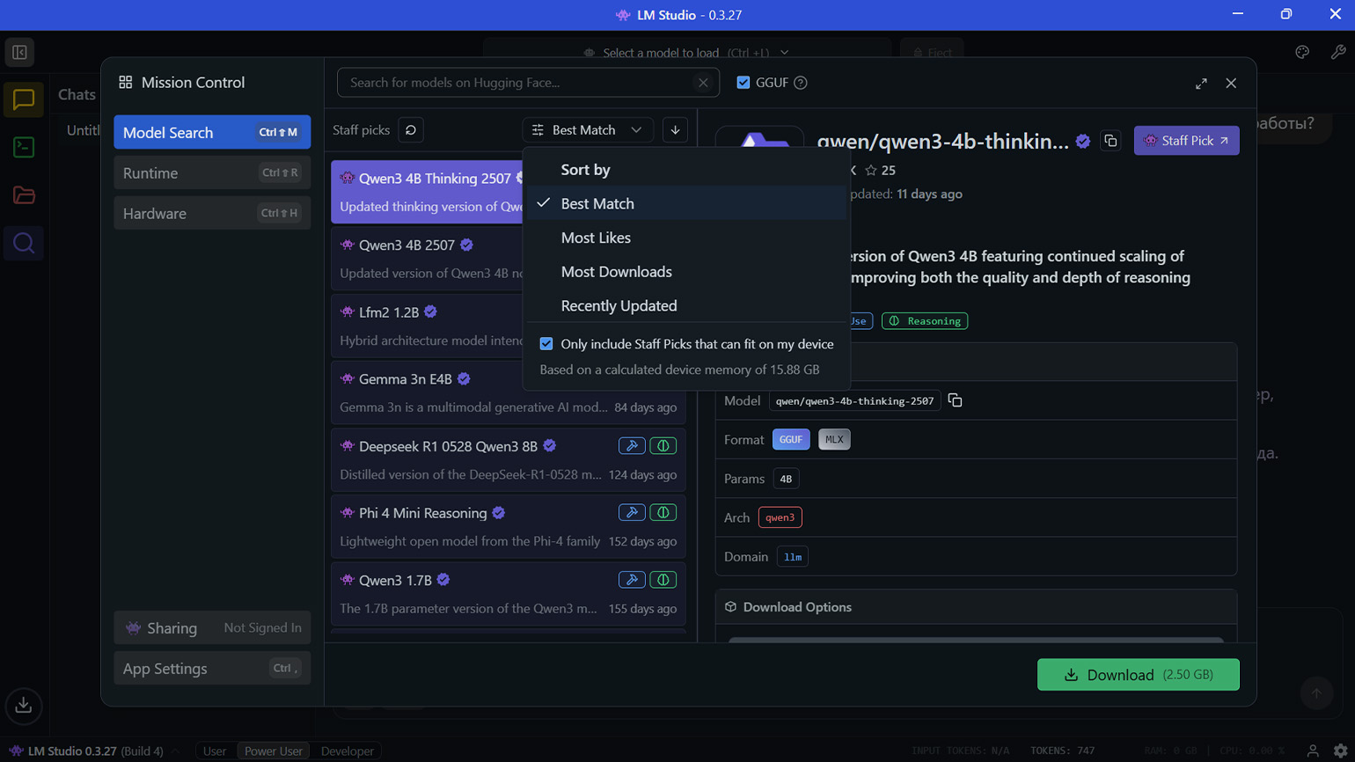Open the Developer terminal icon in sidebar

click(24, 147)
